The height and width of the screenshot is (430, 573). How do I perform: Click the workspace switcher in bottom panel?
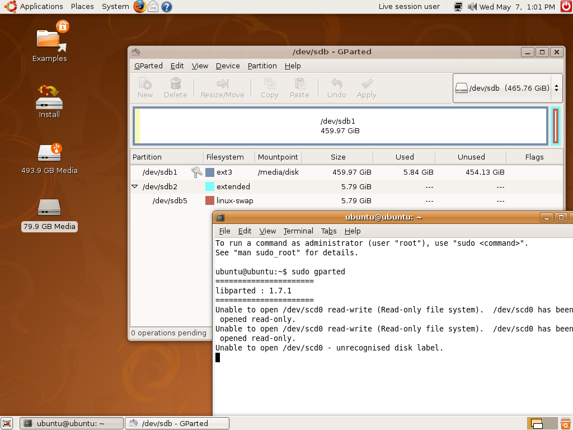542,423
